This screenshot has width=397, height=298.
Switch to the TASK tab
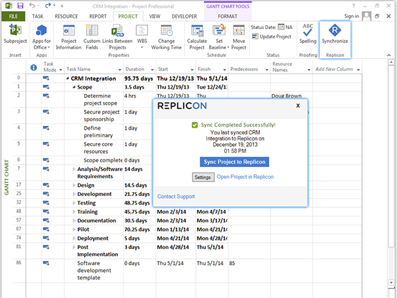coord(38,16)
